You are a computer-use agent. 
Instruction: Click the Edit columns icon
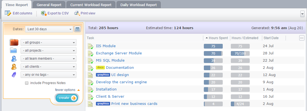(8, 13)
